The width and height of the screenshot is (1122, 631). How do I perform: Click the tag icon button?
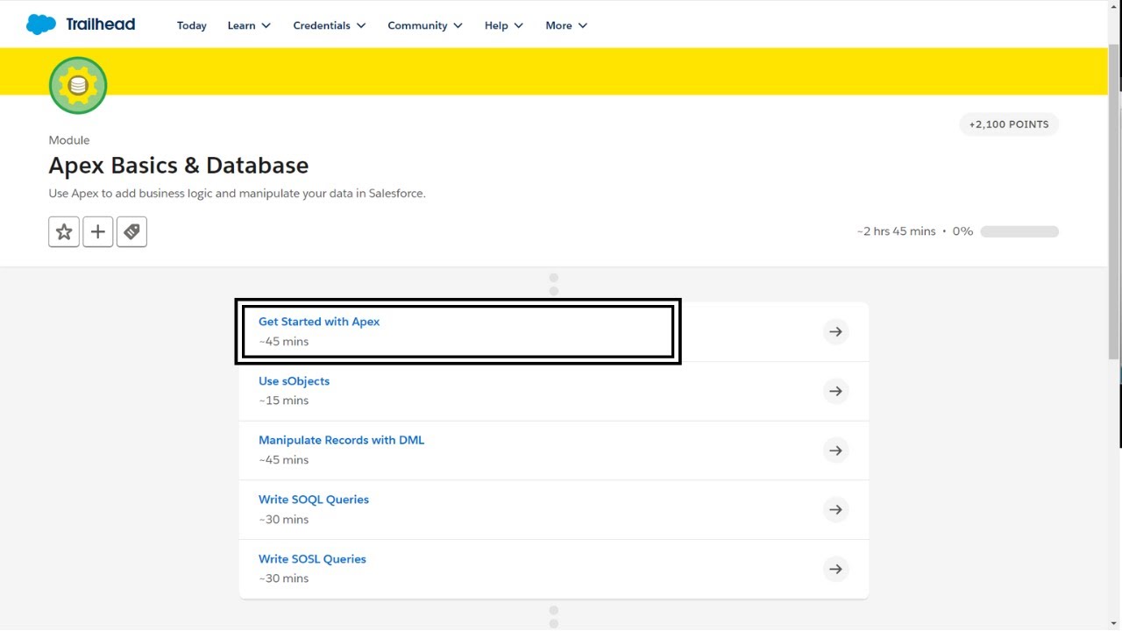131,231
